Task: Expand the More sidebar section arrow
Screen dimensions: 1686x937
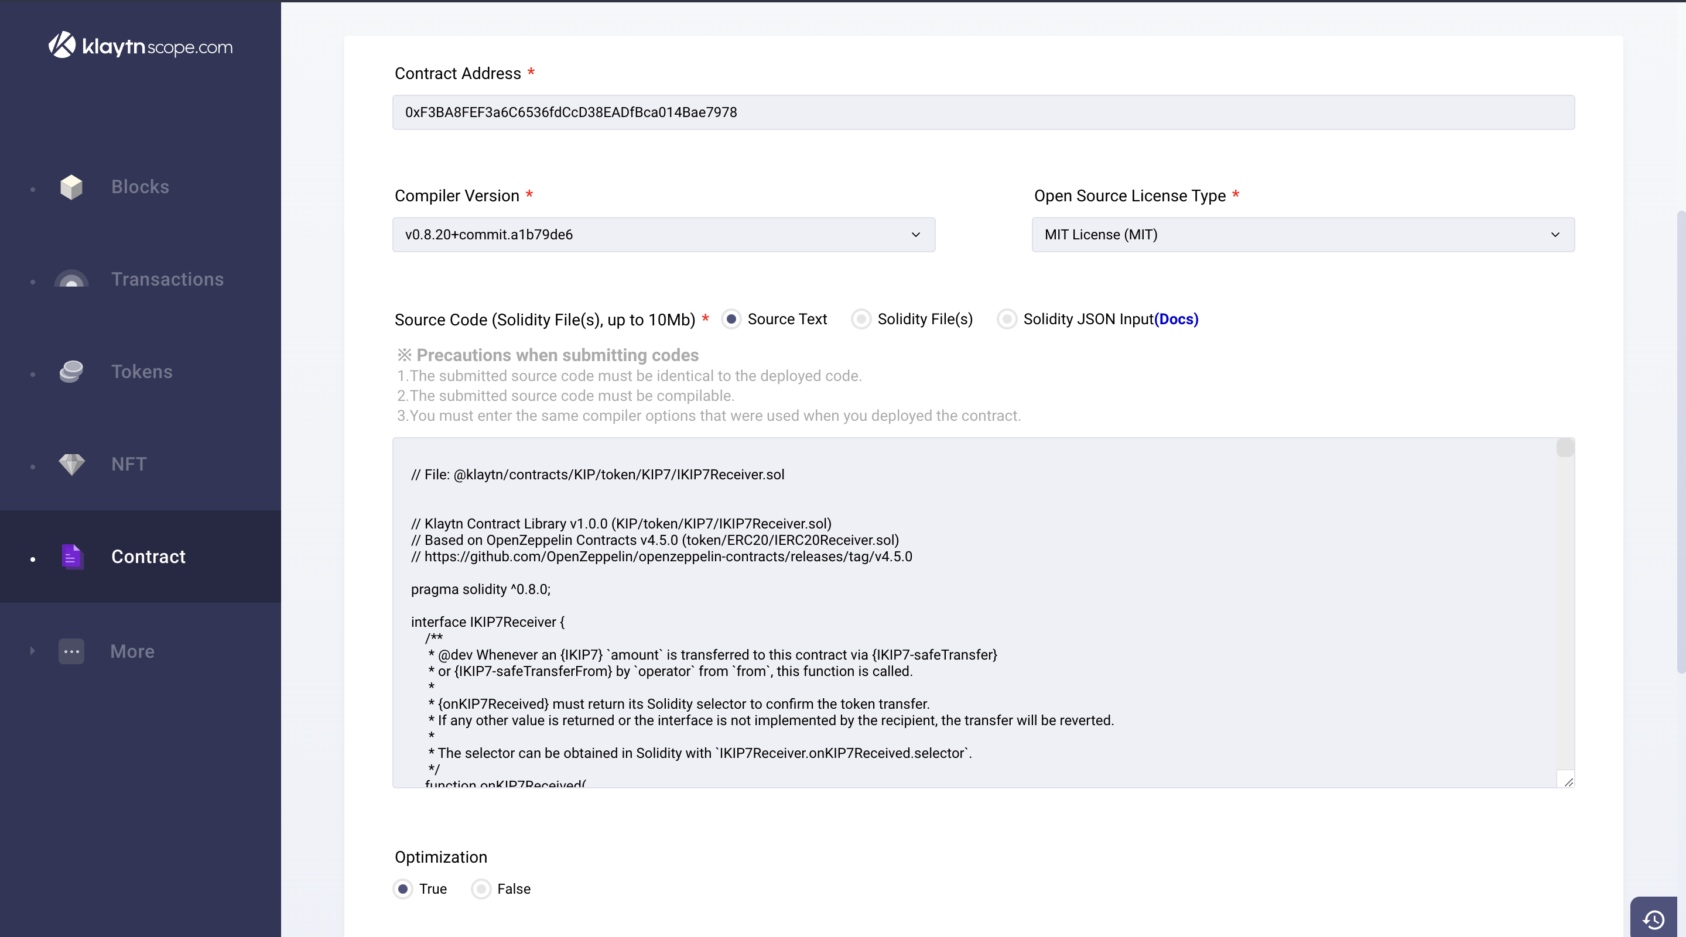Action: (x=32, y=651)
